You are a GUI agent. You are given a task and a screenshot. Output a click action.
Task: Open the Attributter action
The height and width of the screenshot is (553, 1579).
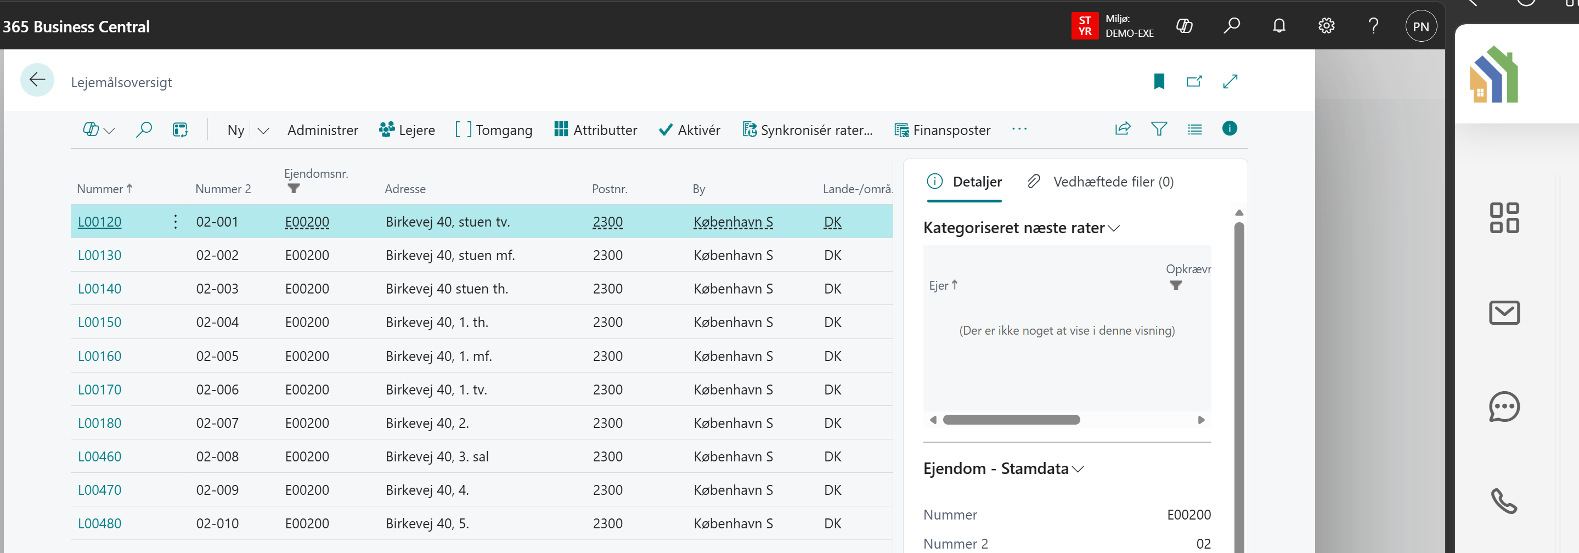tap(595, 130)
